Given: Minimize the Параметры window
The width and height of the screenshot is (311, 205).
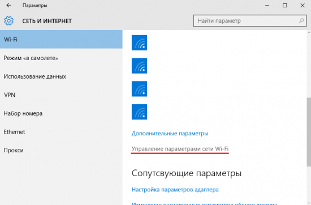Looking at the screenshot, I should tap(267, 5).
